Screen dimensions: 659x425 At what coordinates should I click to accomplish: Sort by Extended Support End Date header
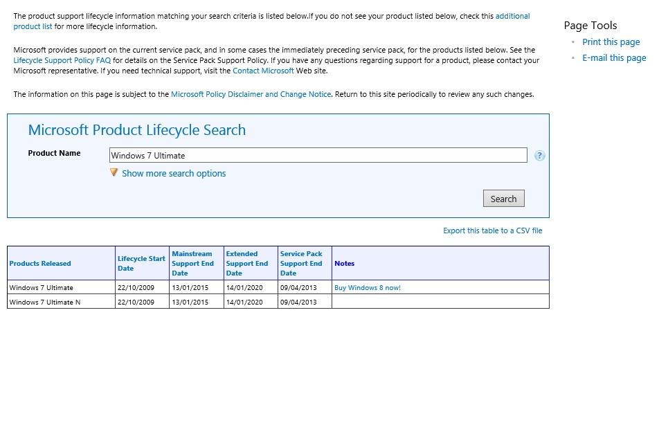246,263
